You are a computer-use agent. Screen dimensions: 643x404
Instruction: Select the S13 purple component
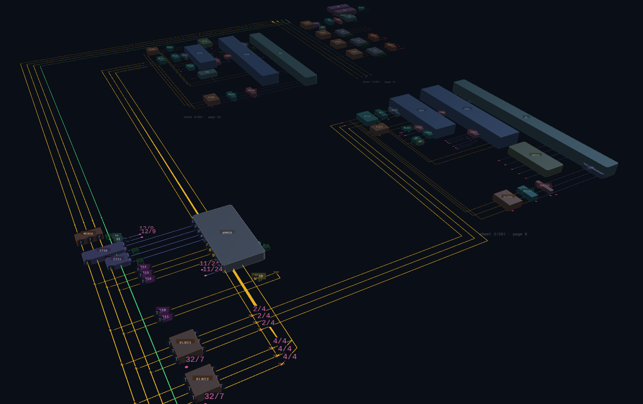tap(146, 273)
